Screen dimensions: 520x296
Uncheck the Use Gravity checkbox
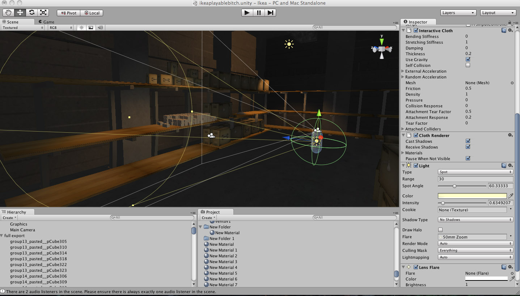[x=468, y=60]
